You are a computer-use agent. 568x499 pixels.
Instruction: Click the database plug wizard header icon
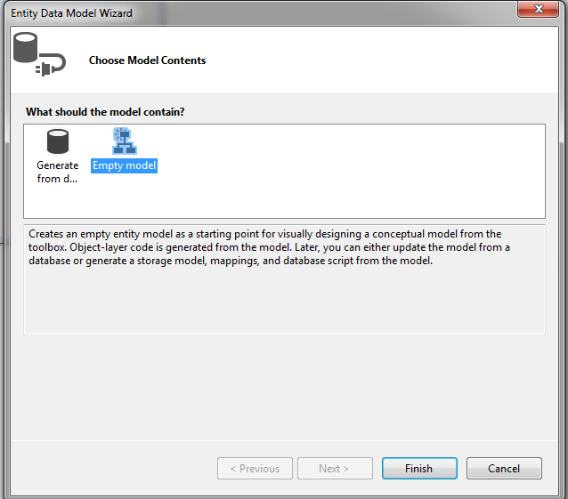coord(39,54)
